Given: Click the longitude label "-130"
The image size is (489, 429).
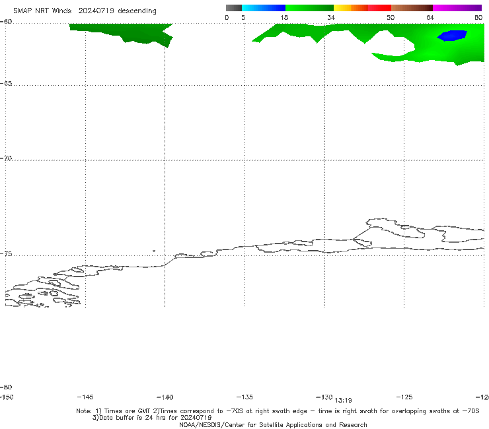Looking at the screenshot, I should point(324,397).
